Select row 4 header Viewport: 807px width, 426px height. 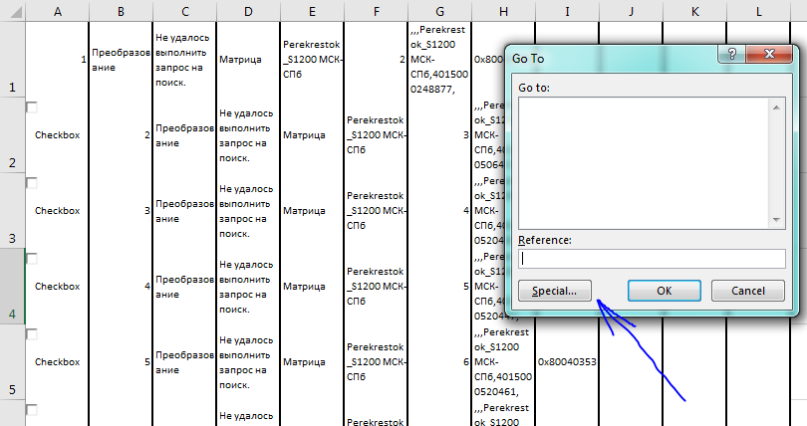coord(12,286)
